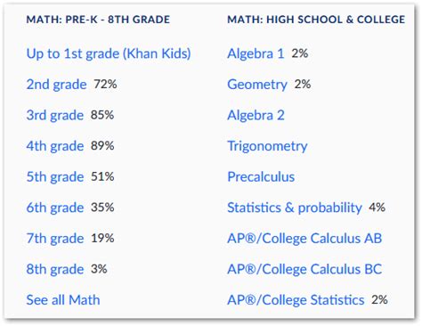The width and height of the screenshot is (422, 326).
Task: Go to the Geometry course
Action: [257, 85]
